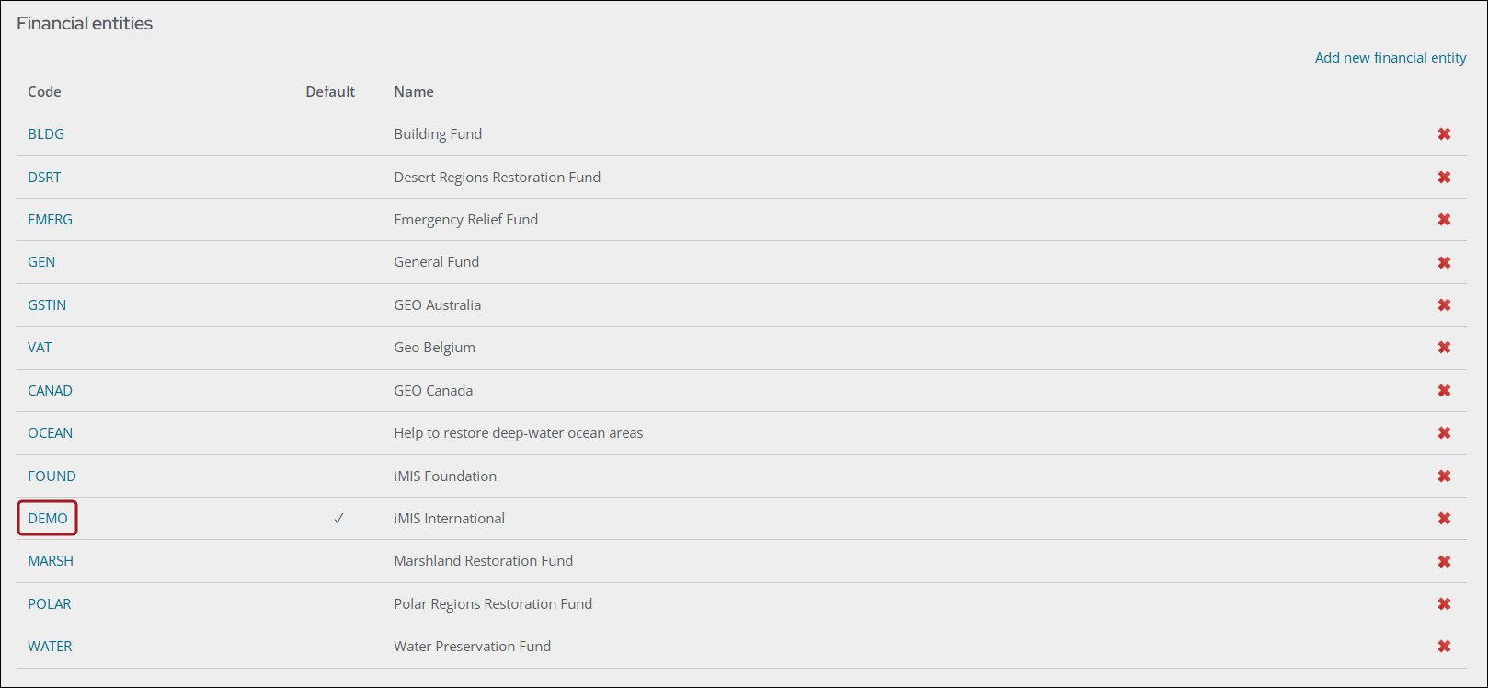This screenshot has width=1488, height=688.
Task: Delete the Building Fund entity
Action: (1444, 134)
